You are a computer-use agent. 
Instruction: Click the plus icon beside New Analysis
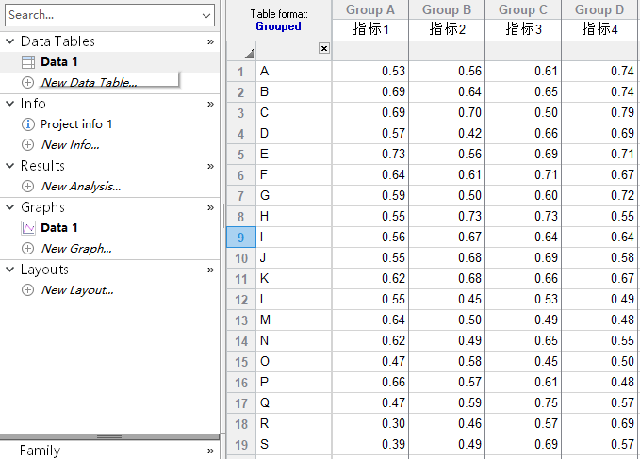coord(28,187)
